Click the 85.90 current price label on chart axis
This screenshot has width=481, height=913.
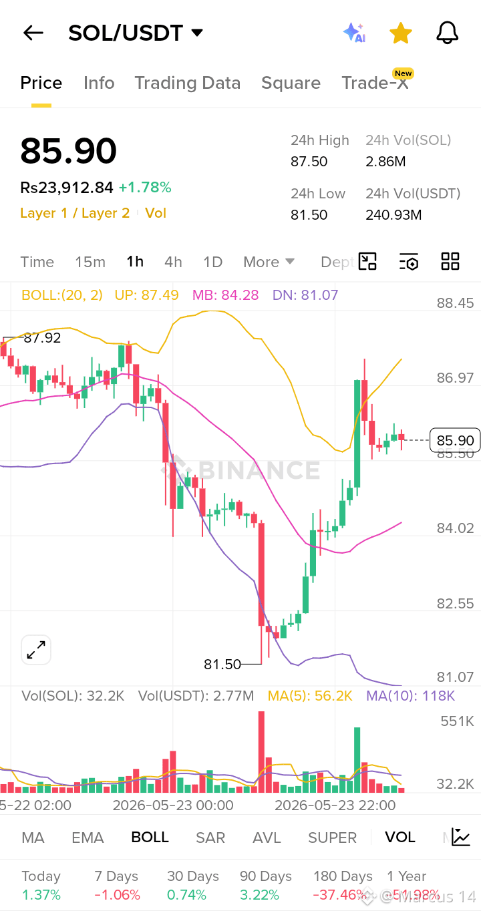pos(455,440)
